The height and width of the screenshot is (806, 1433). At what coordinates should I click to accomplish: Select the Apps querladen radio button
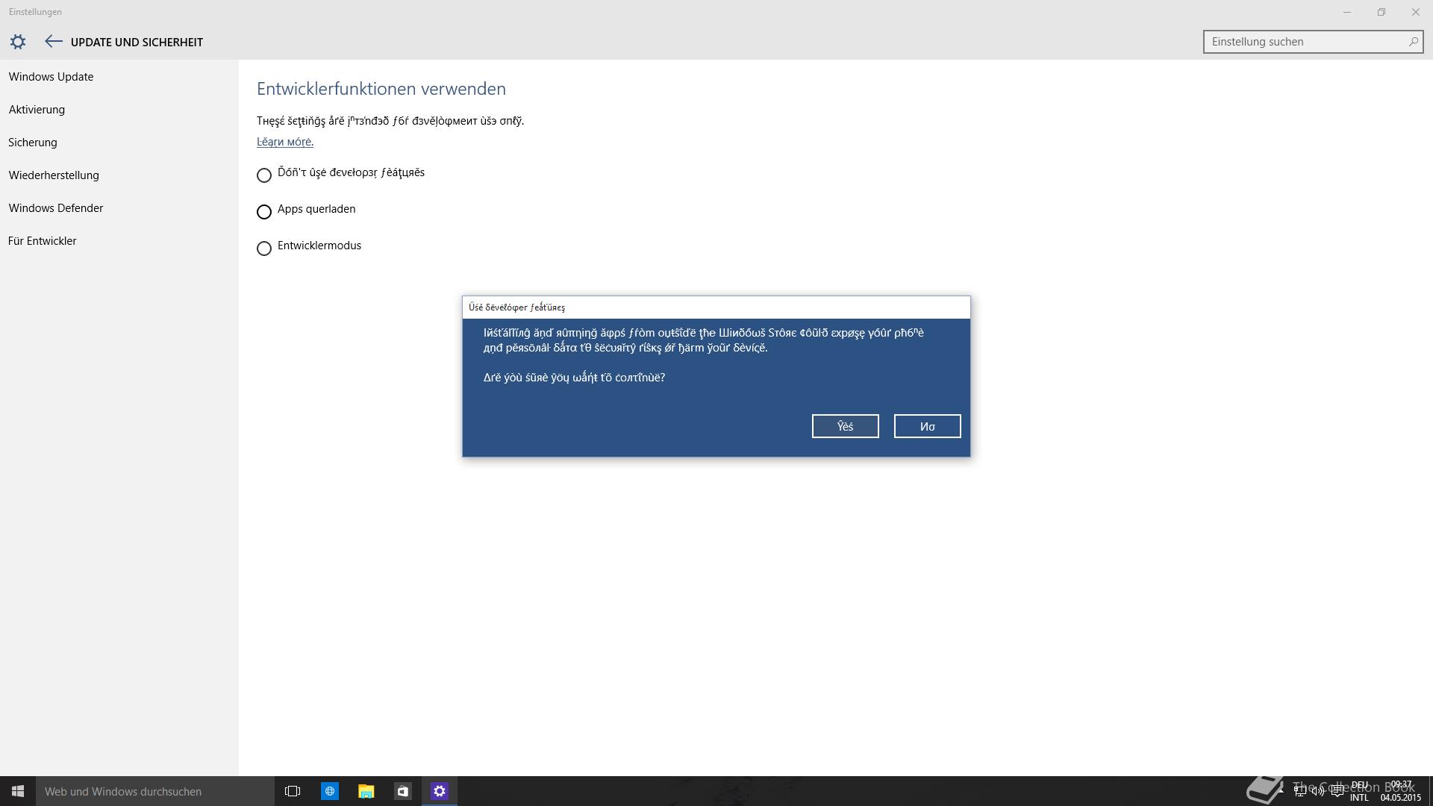(x=263, y=212)
